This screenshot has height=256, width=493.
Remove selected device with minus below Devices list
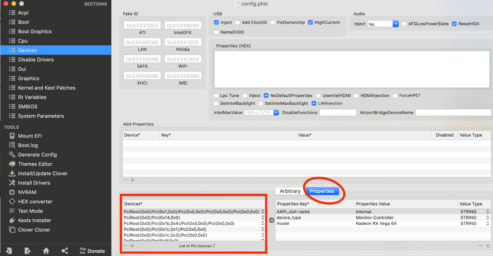tap(125, 246)
